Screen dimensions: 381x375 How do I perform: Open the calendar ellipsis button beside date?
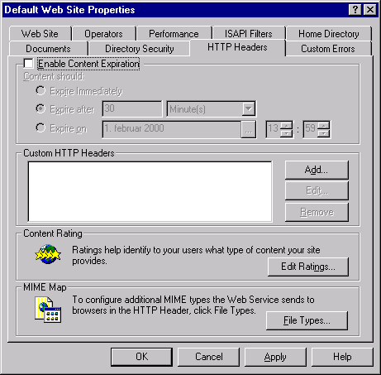coord(249,129)
